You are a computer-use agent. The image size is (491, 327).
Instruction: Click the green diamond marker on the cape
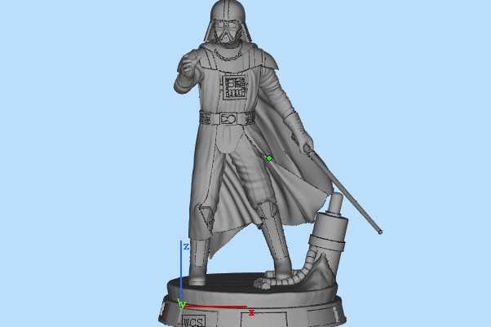[x=269, y=158]
